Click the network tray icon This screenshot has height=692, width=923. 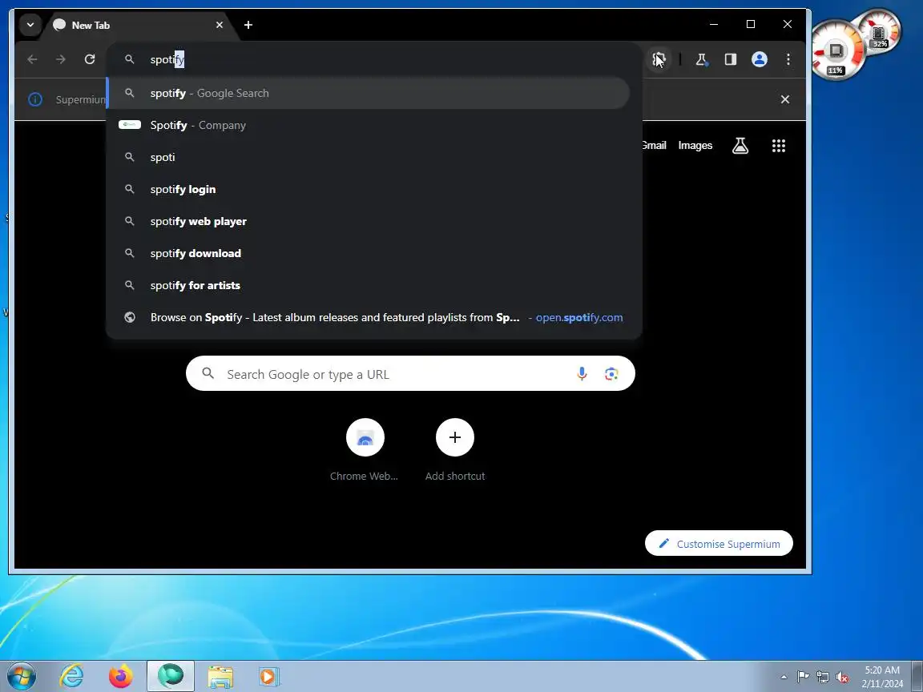823,678
